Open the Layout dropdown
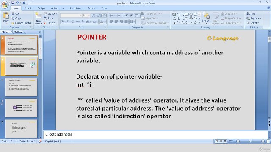The height and width of the screenshot is (152, 271). pos(50,14)
